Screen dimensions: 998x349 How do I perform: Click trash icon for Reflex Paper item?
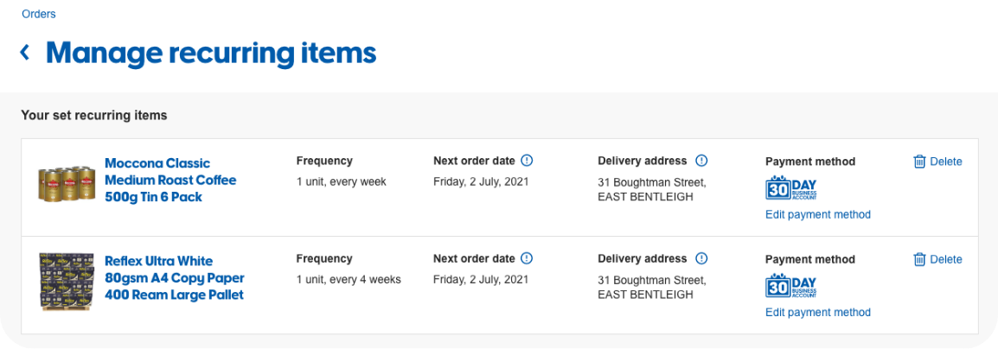919,259
